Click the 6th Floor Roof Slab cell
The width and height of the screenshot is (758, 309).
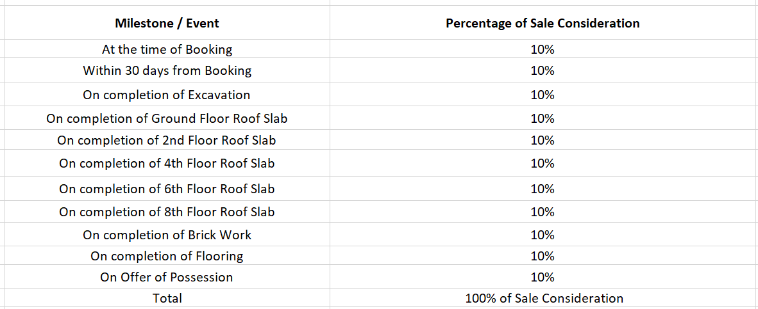(167, 189)
